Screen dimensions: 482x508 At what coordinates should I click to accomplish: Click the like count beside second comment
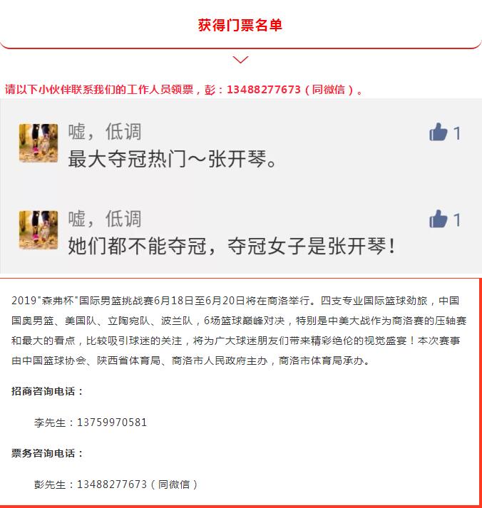coord(457,220)
